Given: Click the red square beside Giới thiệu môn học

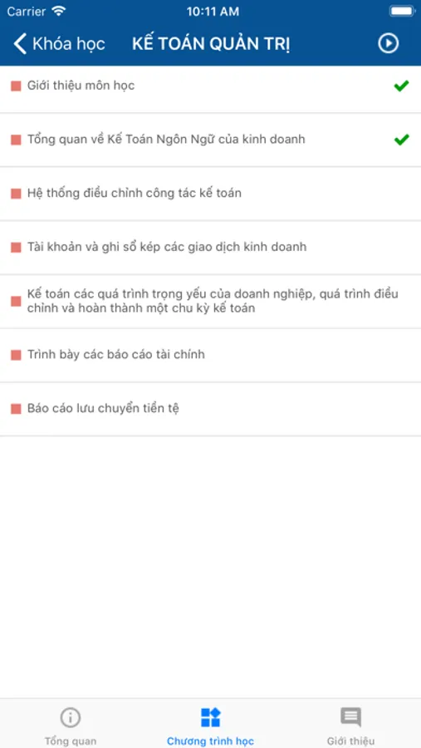Looking at the screenshot, I should [x=17, y=86].
